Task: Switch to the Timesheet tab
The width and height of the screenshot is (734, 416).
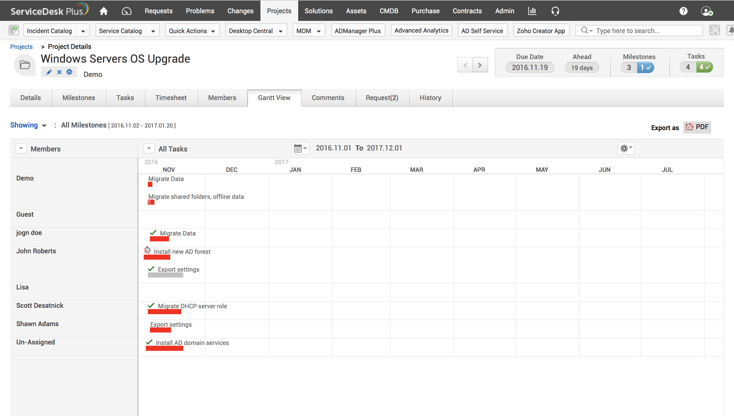Action: 171,98
